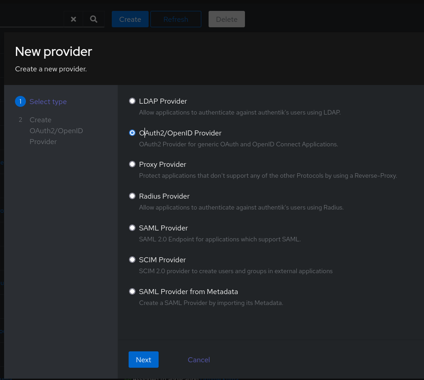Click the magnifying glass search icon
This screenshot has height=380, width=424.
tap(94, 19)
